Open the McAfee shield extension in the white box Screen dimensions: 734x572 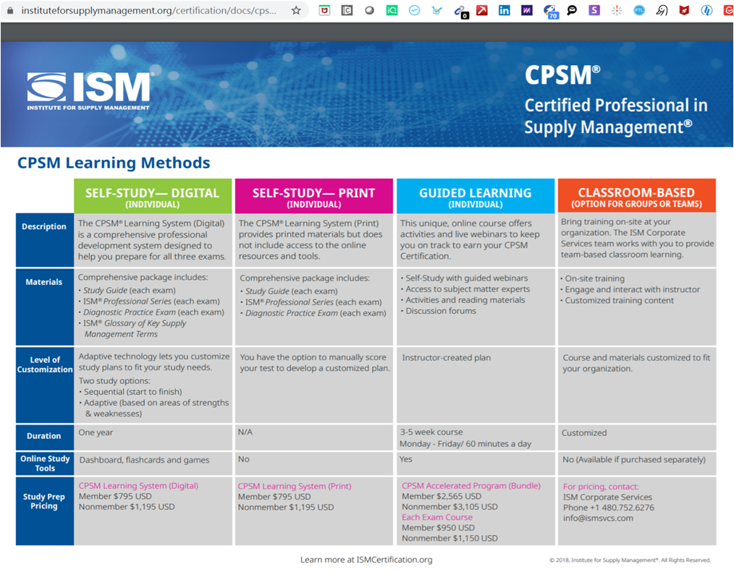(324, 10)
